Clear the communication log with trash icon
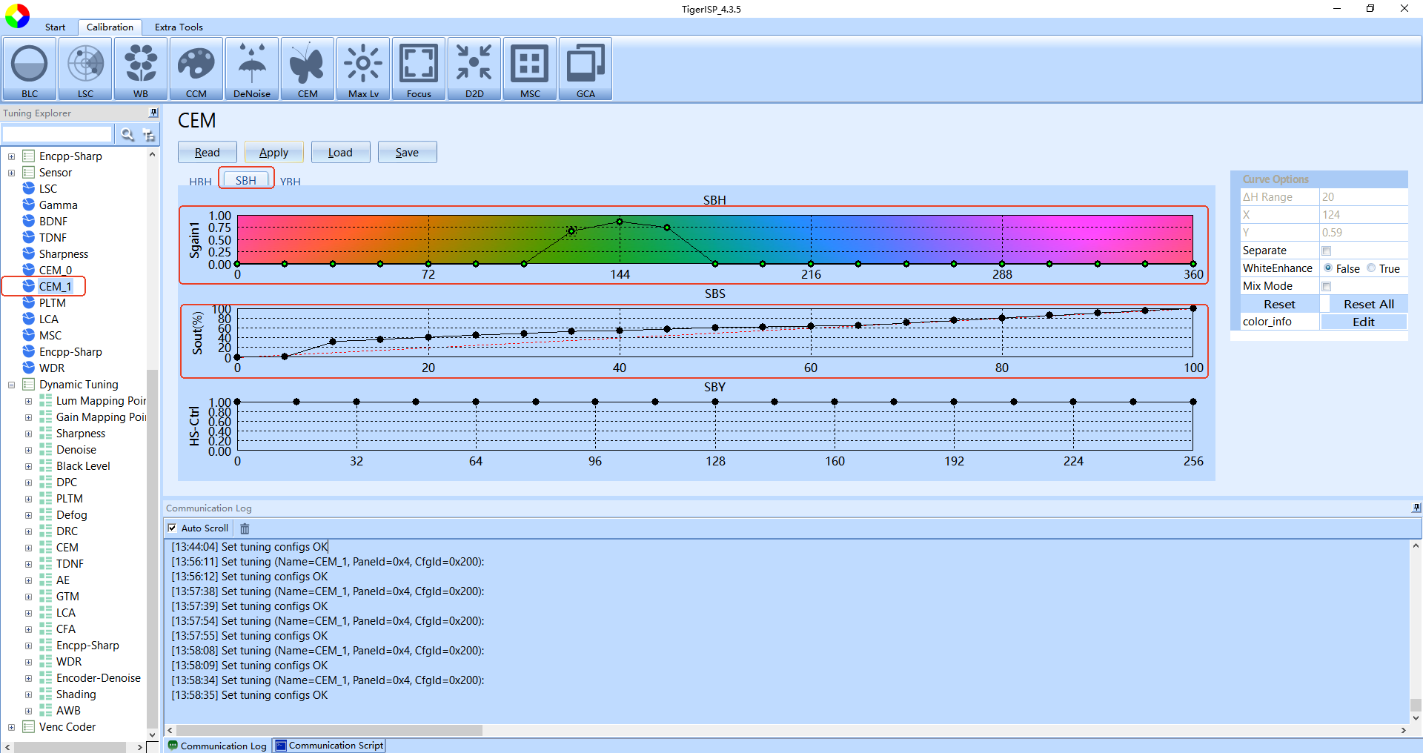 point(245,528)
